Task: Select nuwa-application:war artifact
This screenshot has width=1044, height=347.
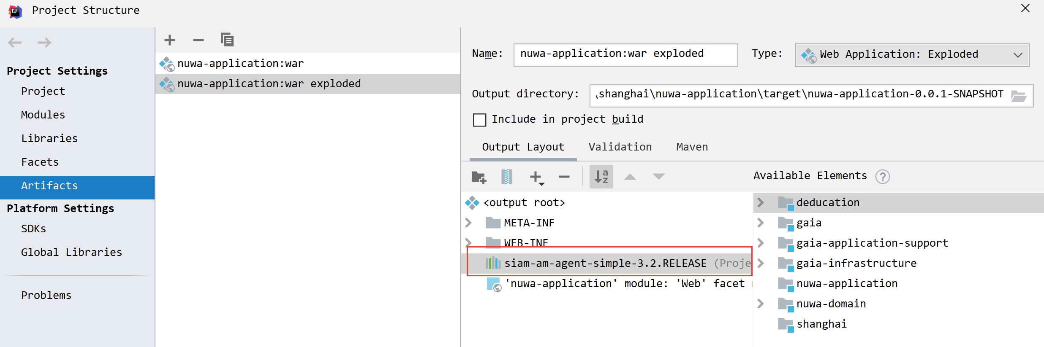Action: (x=308, y=63)
